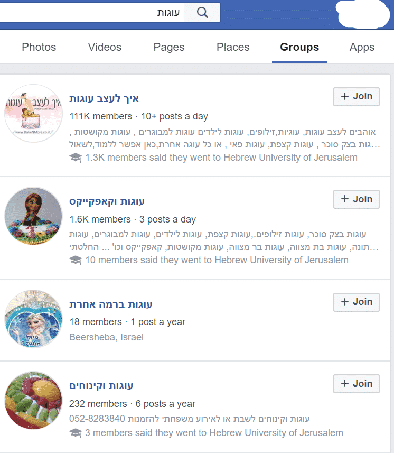The width and height of the screenshot is (394, 453).
Task: Click '232 members · 6 posts a year'
Action: pyautogui.click(x=132, y=404)
